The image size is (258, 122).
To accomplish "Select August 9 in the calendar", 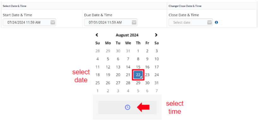I will tap(147, 59).
